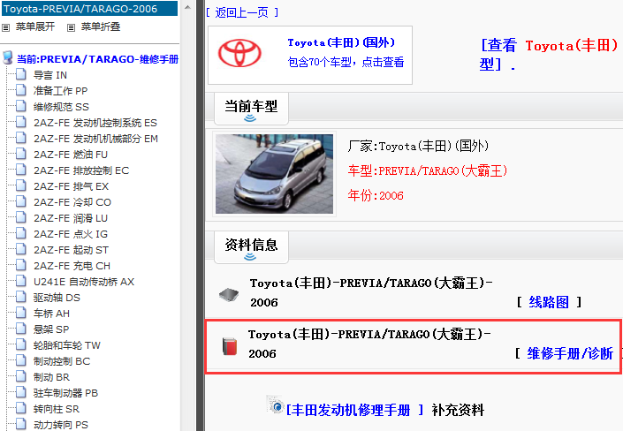The image size is (623, 431).
Task: Click the PREVIA/TARAGO car photo thumbnail
Action: coord(275,174)
